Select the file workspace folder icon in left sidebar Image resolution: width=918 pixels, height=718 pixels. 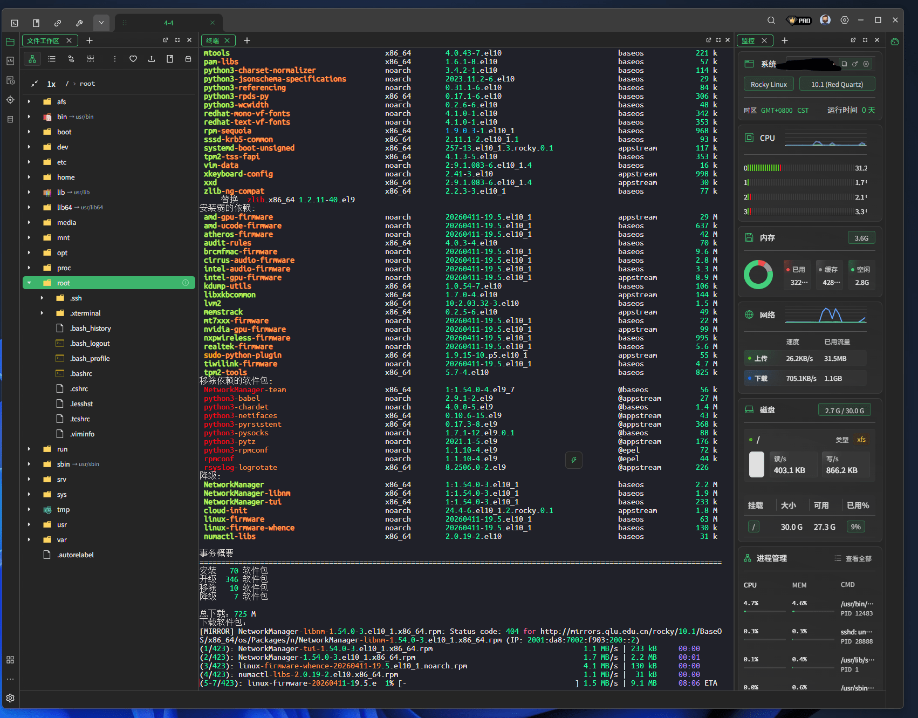pyautogui.click(x=10, y=42)
